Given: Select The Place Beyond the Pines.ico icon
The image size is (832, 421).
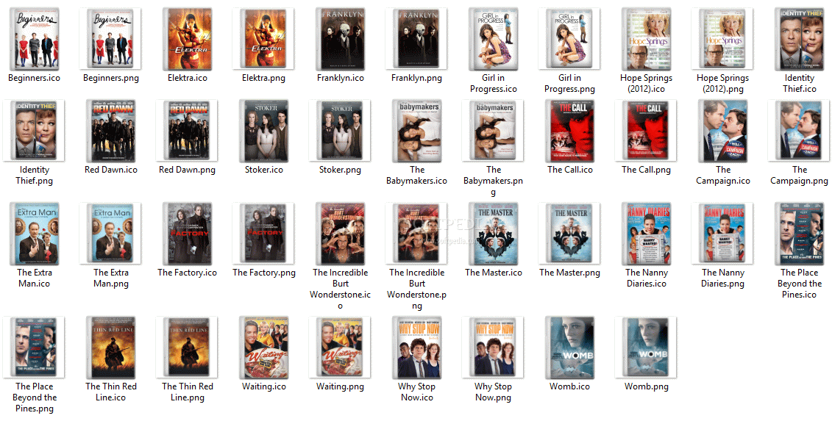Looking at the screenshot, I should point(799,234).
